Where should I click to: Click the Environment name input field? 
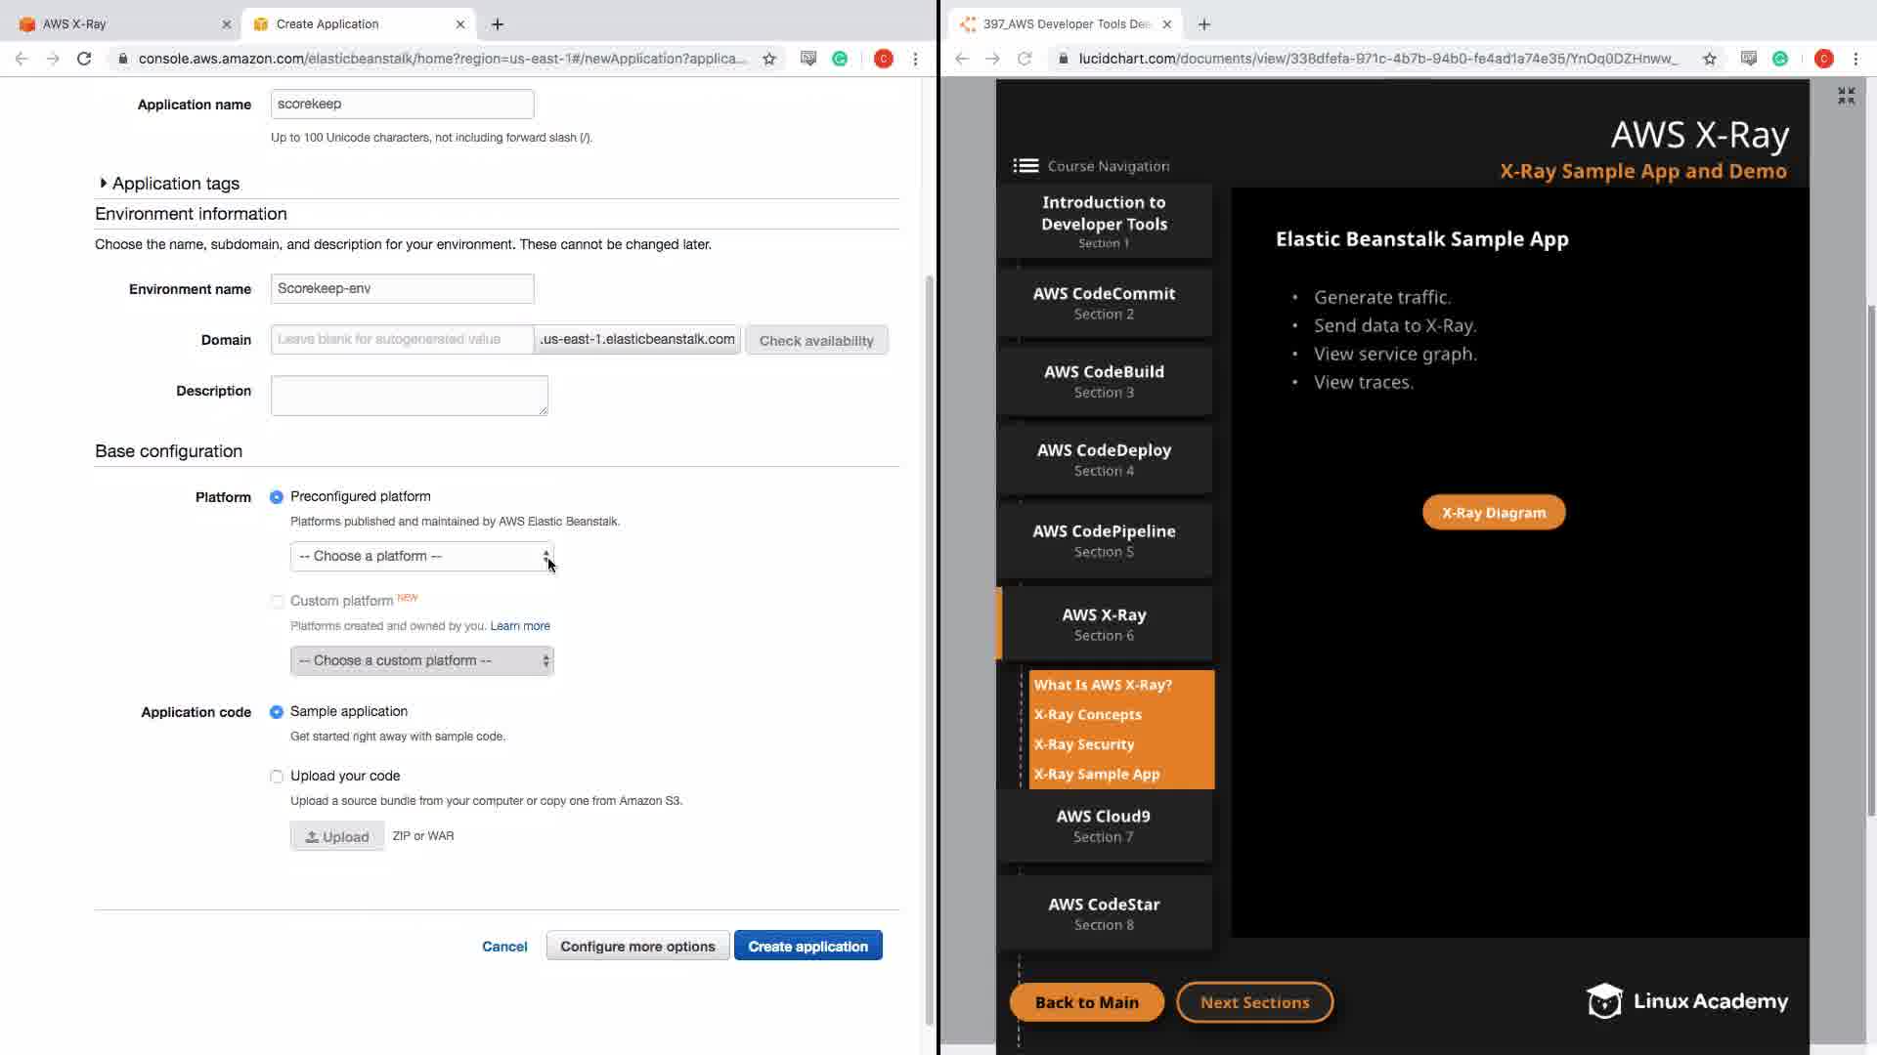click(402, 289)
